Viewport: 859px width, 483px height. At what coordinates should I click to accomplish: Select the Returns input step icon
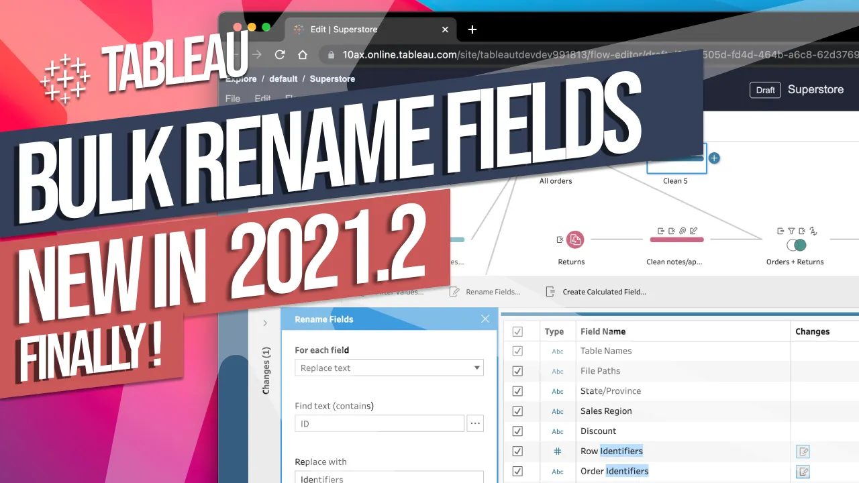[574, 239]
